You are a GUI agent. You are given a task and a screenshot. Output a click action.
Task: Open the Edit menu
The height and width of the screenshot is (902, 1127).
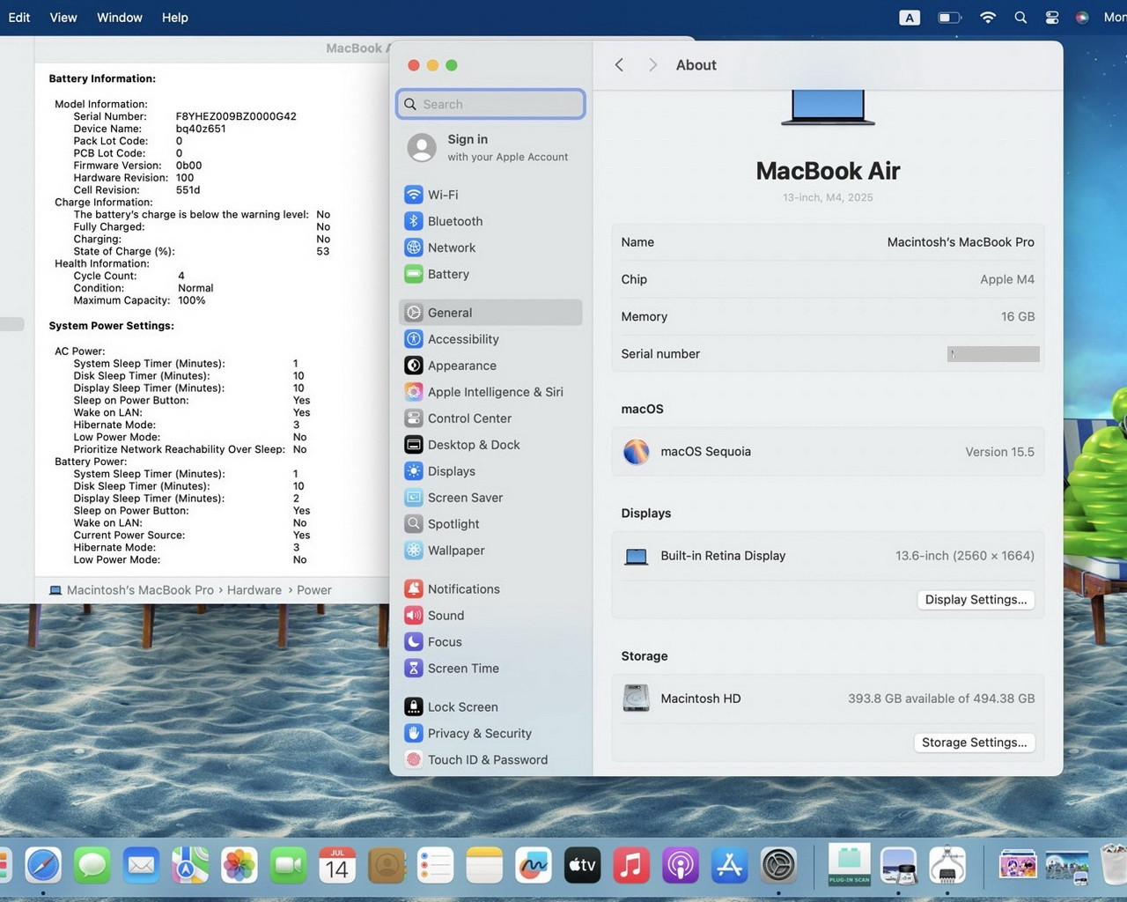[x=19, y=18]
